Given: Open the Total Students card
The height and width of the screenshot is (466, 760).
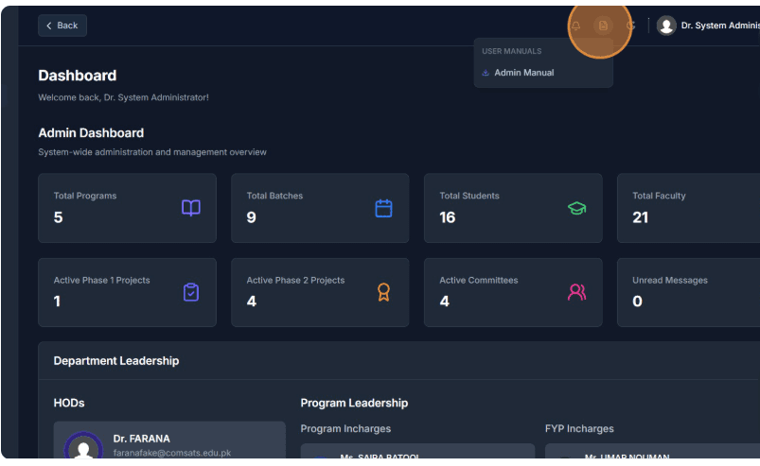Looking at the screenshot, I should 513,208.
